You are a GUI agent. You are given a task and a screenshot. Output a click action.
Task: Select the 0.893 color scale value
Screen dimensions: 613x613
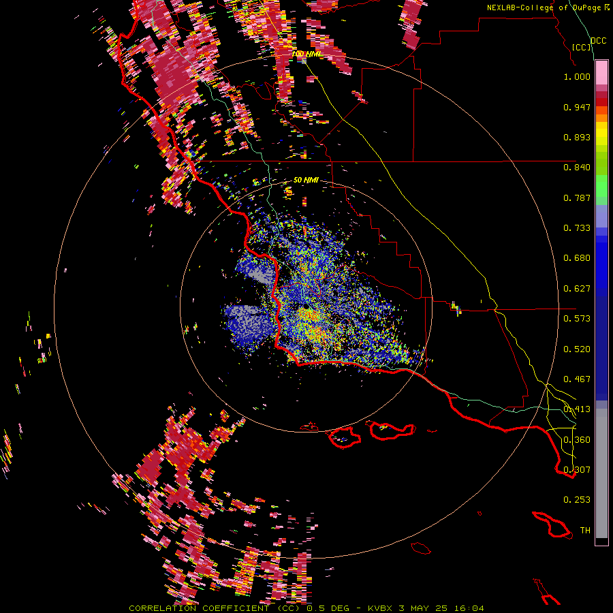(x=577, y=137)
